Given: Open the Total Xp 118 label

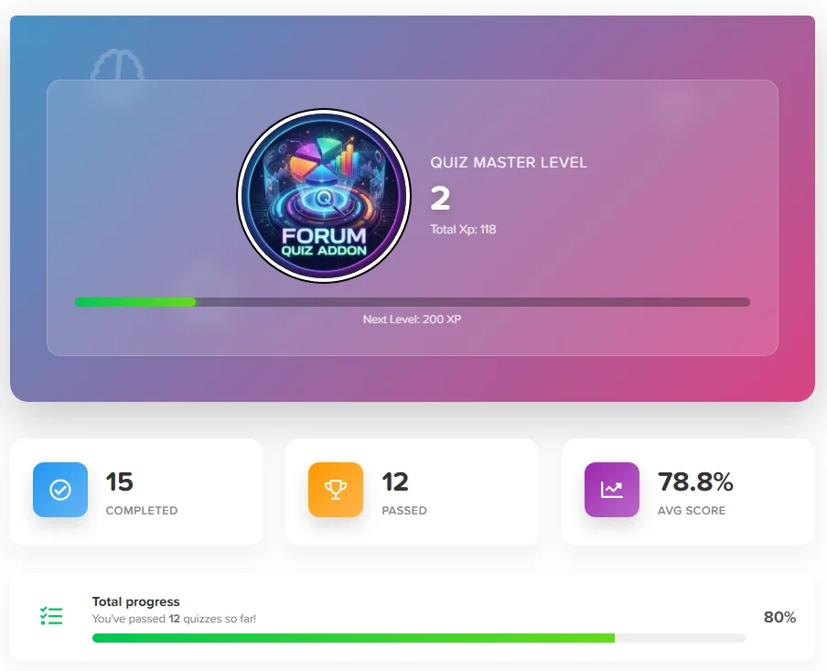Looking at the screenshot, I should 462,230.
